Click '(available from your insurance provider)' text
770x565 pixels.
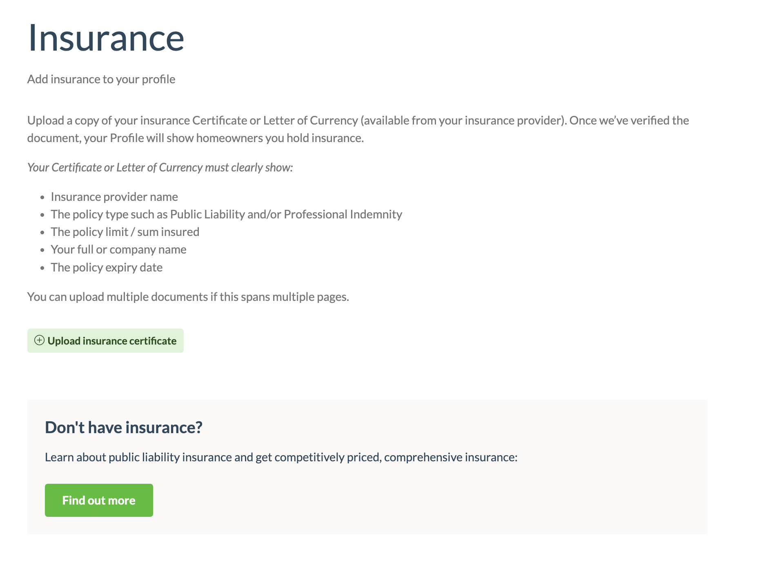point(463,120)
